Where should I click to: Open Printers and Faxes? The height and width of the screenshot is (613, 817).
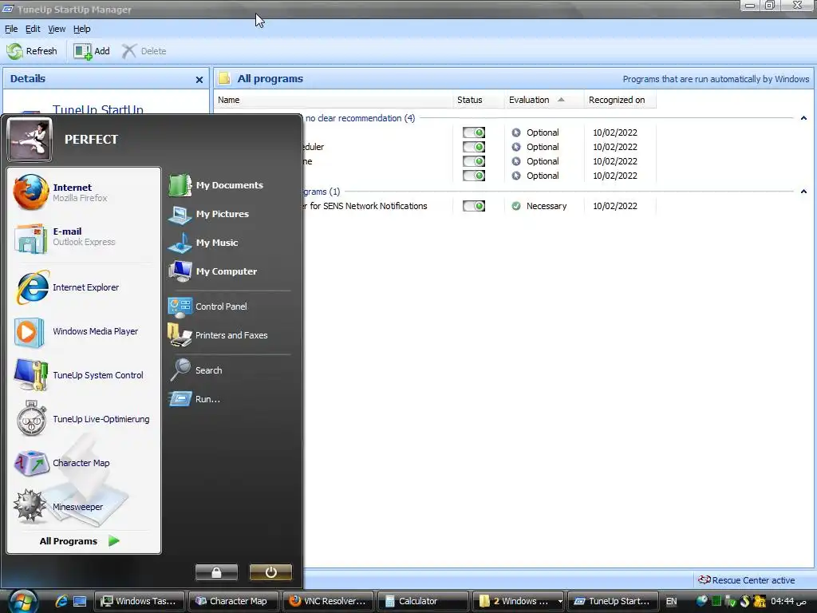(x=229, y=335)
